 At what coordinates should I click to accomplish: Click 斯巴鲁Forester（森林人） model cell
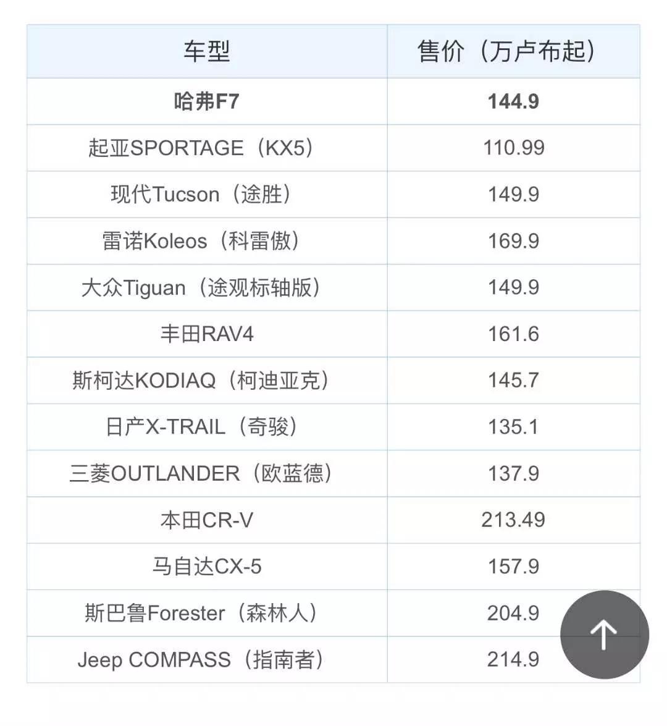pos(207,613)
